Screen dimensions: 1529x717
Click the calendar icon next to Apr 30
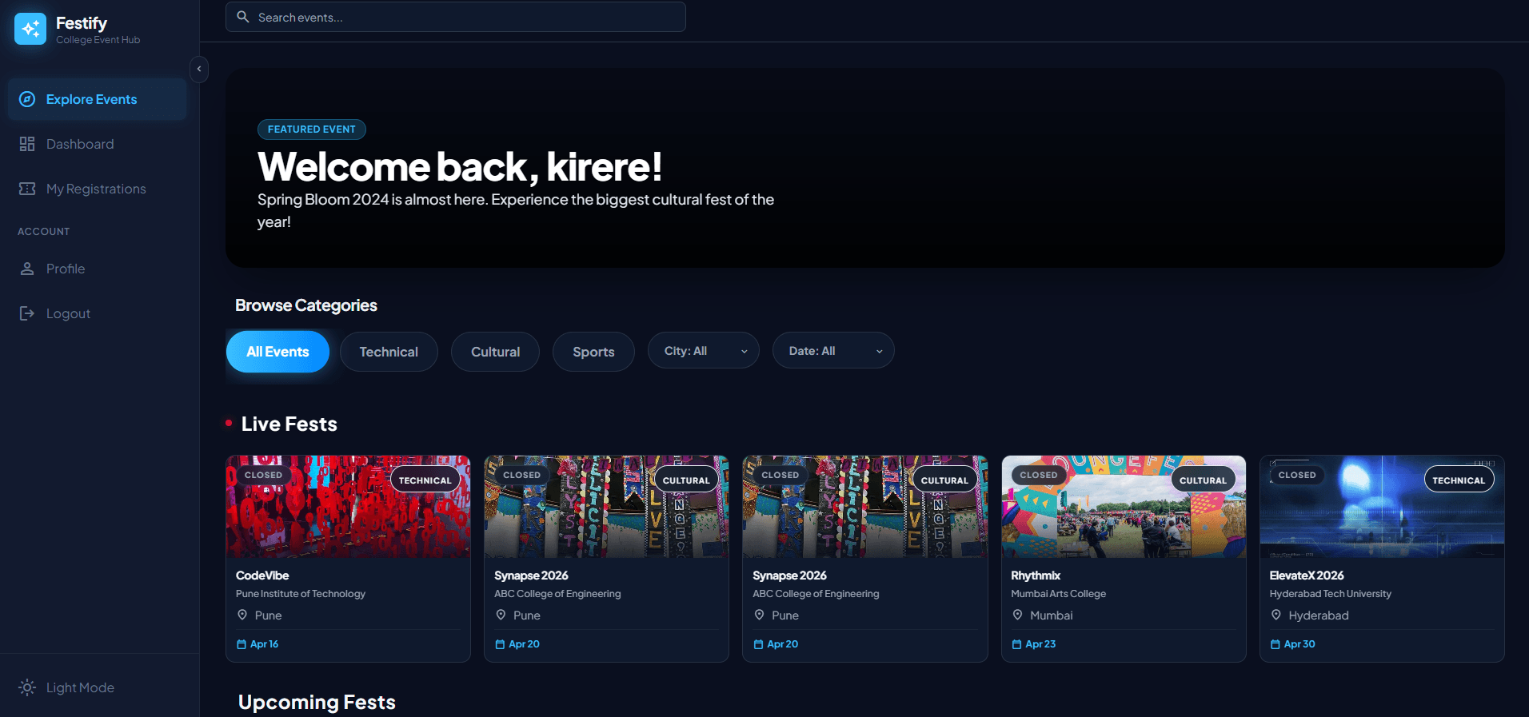click(x=1275, y=644)
